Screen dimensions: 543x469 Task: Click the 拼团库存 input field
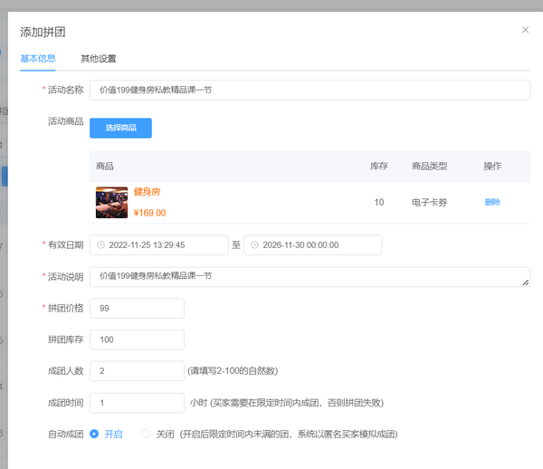(x=137, y=340)
